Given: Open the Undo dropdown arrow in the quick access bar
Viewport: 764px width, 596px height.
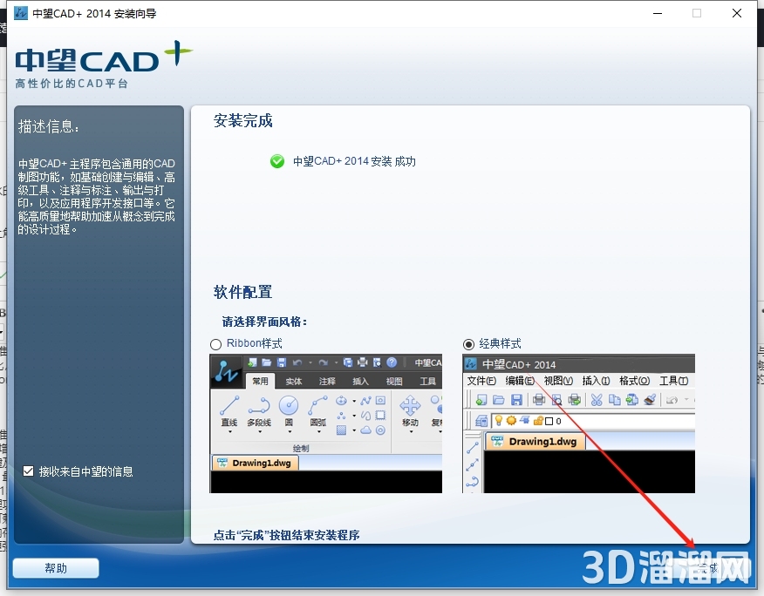Looking at the screenshot, I should point(310,362).
